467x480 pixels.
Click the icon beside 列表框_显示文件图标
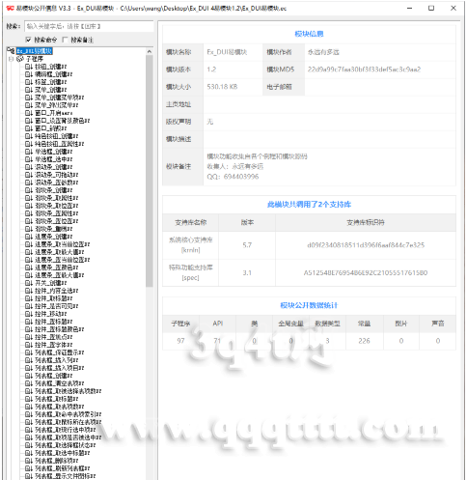pos(29,476)
